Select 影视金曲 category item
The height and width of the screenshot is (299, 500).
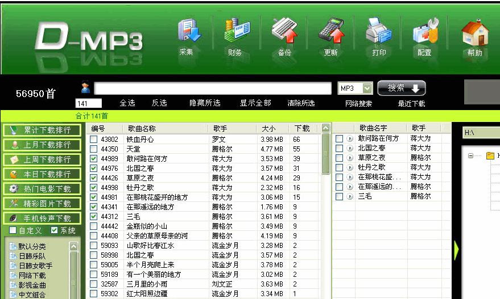[32, 285]
